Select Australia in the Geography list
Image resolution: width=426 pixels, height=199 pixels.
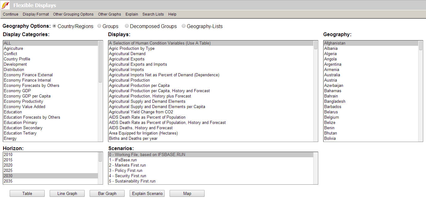click(x=332, y=75)
